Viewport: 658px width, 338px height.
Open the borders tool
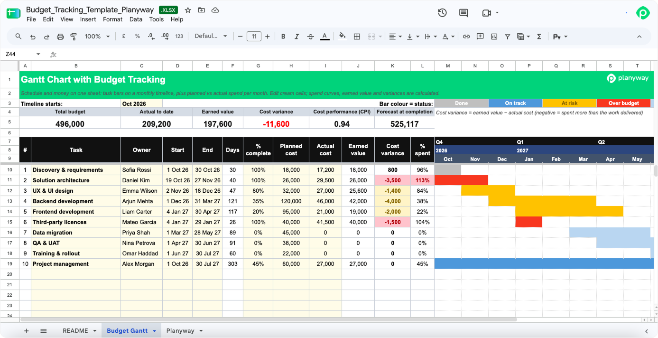tap(357, 37)
